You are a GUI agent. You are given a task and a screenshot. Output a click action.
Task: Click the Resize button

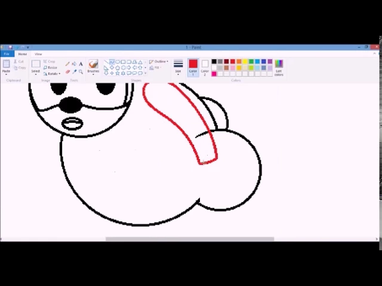pyautogui.click(x=51, y=67)
